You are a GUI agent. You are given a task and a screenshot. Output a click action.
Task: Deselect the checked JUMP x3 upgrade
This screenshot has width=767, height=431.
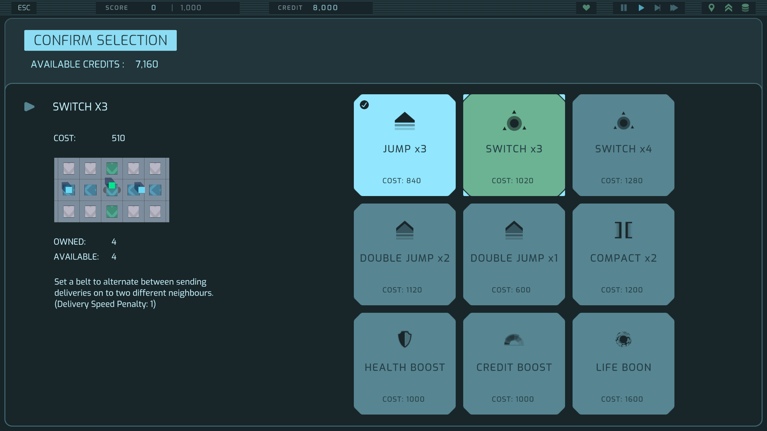tap(405, 145)
